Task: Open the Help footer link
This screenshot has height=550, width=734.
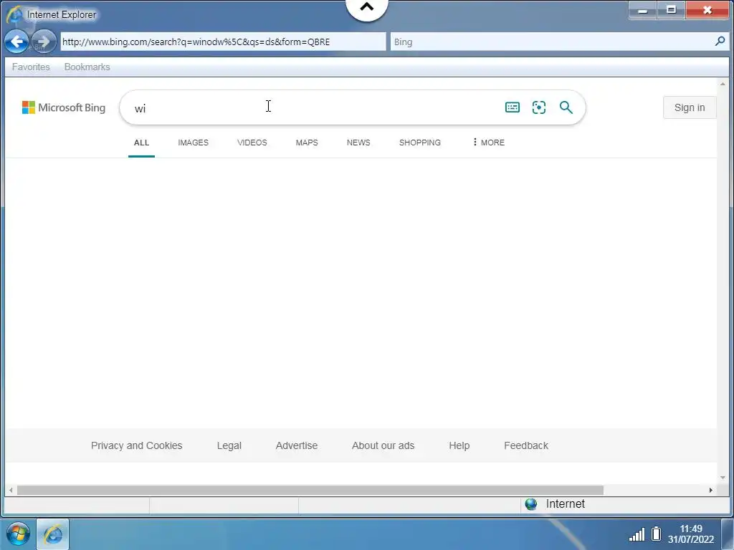Action: 459,445
